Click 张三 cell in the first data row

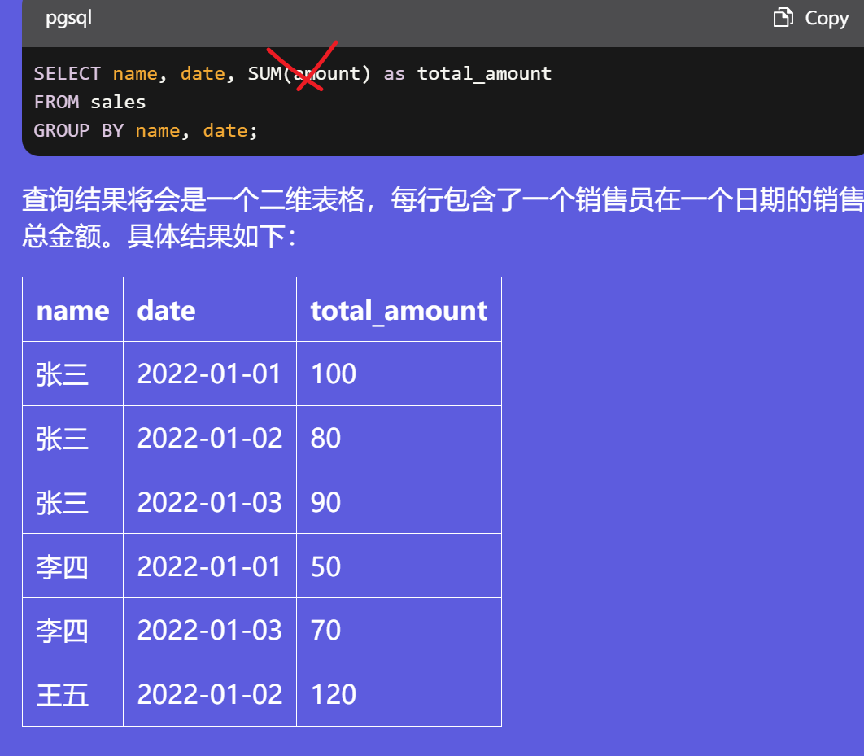(63, 374)
